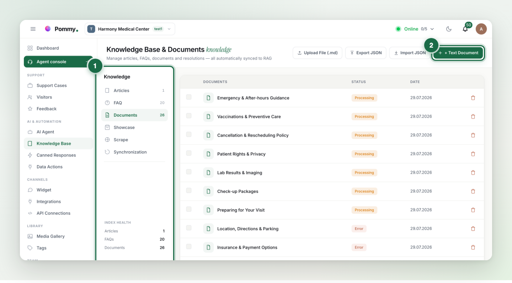Click Upload File (.md) button
This screenshot has height=283, width=512.
[x=318, y=53]
